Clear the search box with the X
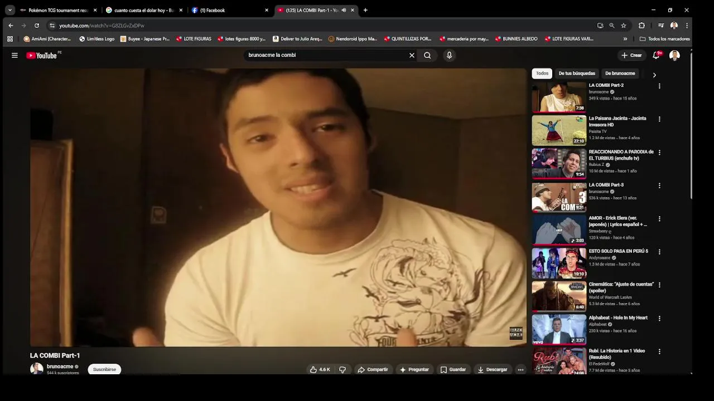This screenshot has width=714, height=401. [412, 55]
